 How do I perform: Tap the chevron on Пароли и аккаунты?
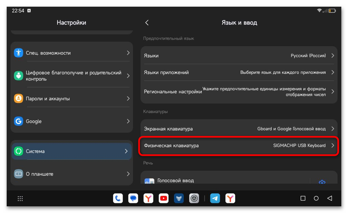pyautogui.click(x=128, y=99)
